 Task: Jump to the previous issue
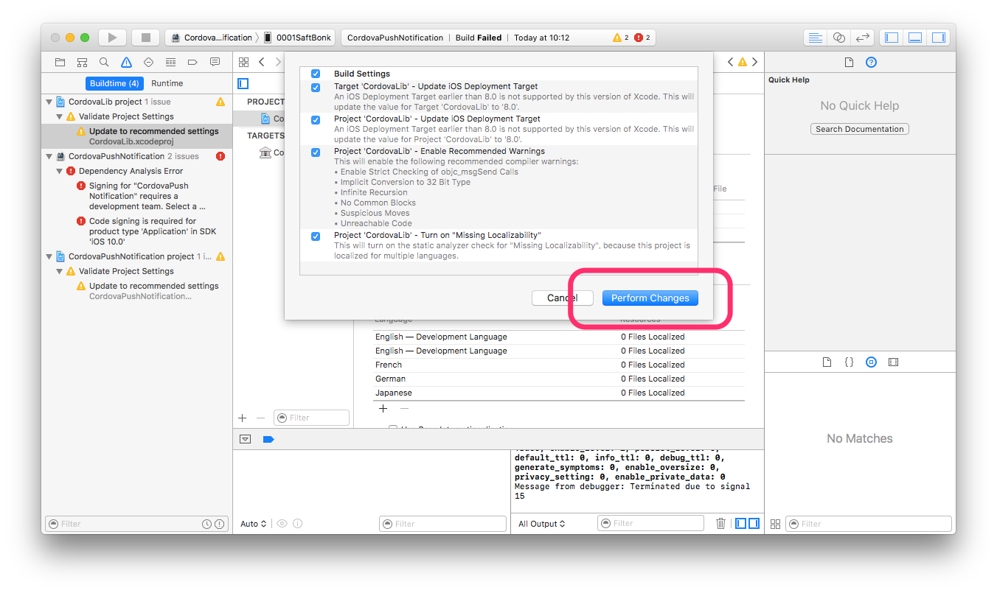click(x=731, y=62)
